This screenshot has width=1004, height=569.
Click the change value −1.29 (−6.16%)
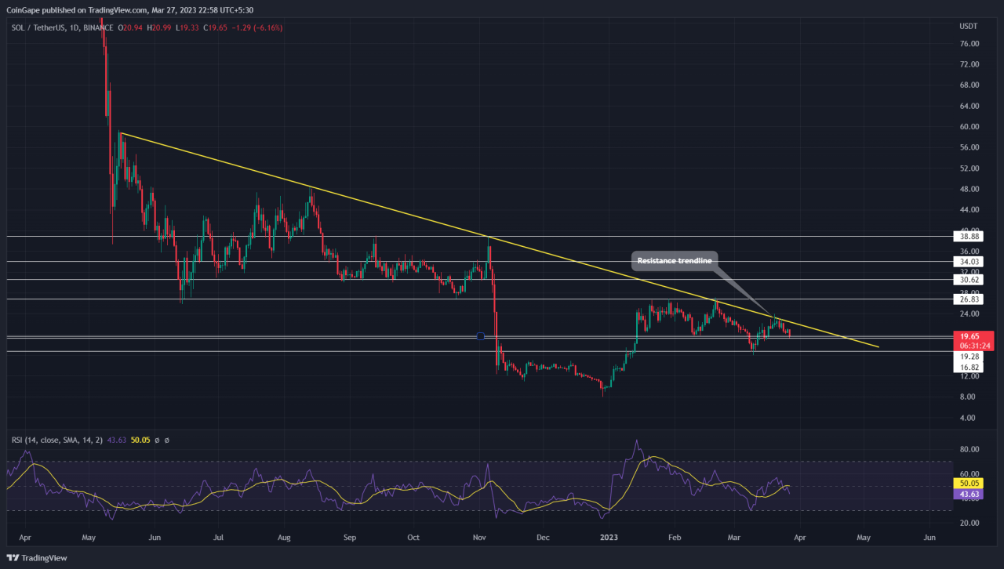pyautogui.click(x=257, y=27)
